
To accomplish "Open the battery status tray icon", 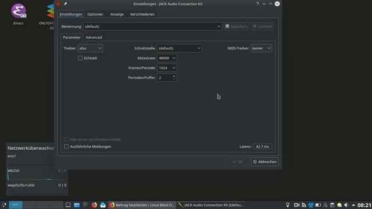I will tap(318, 205).
